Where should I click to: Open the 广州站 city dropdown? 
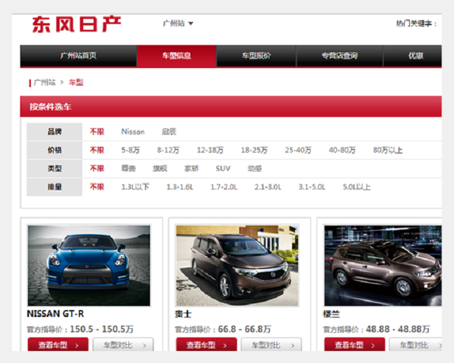click(x=178, y=23)
